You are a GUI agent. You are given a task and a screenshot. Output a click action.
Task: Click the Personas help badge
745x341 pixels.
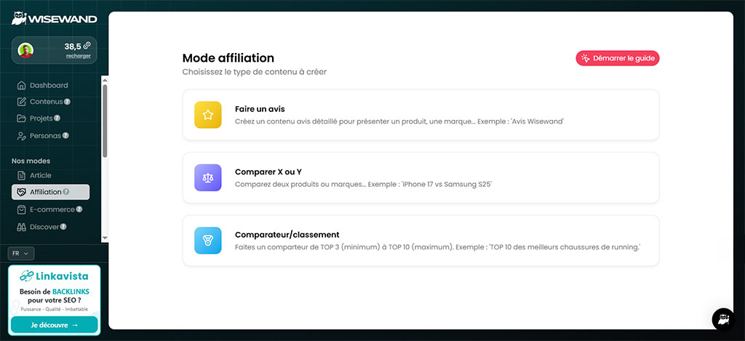[x=65, y=136]
